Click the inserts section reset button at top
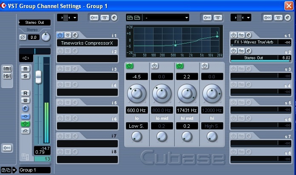This screenshot has height=175, width=296. (94, 18)
